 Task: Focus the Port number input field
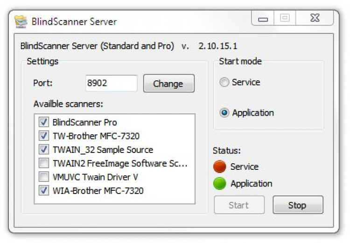point(111,83)
